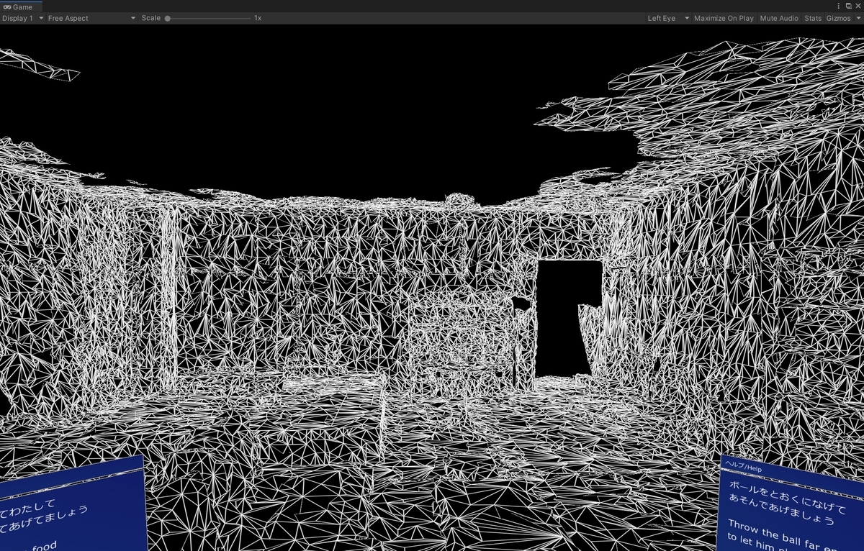Open the Free Aspect resolution dropdown
This screenshot has width=864, height=551.
point(91,18)
